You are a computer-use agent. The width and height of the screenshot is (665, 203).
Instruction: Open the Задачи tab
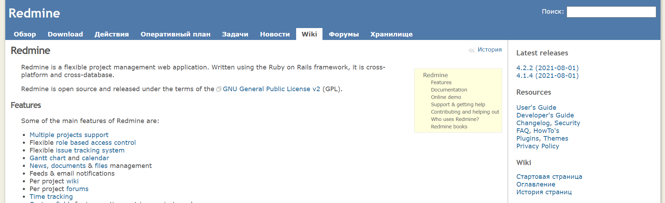pos(235,34)
